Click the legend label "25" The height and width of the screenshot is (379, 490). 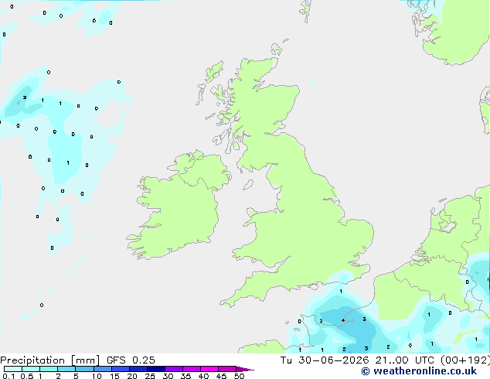pos(150,376)
